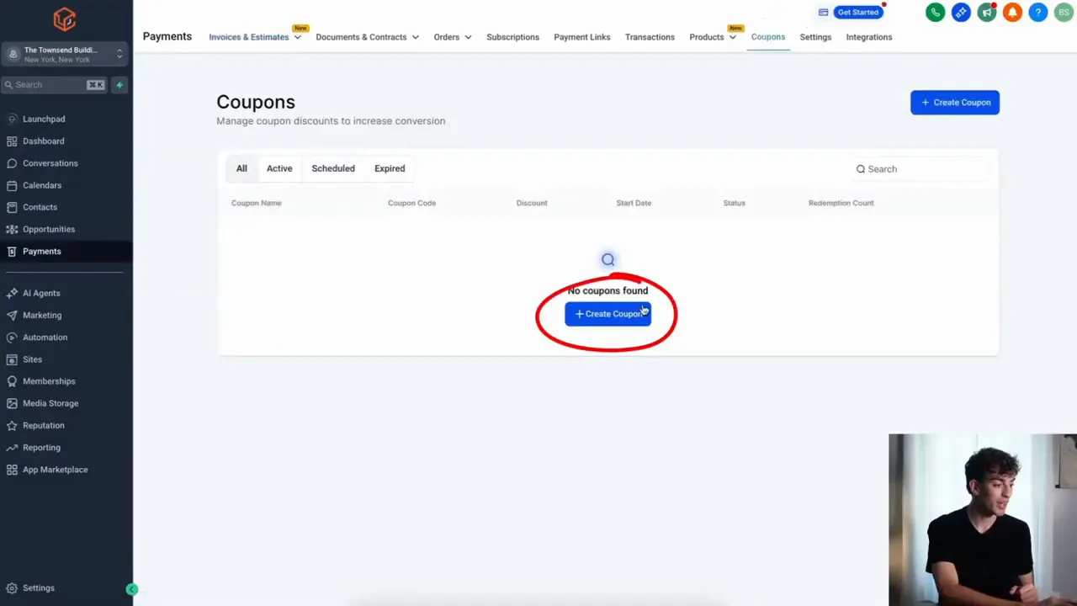Click the sidebar Search field
Image resolution: width=1077 pixels, height=606 pixels.
54,85
